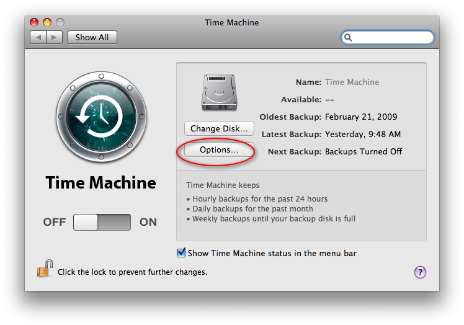This screenshot has width=464, height=325.
Task: Click the date February 21, 2009
Action: coord(361,117)
